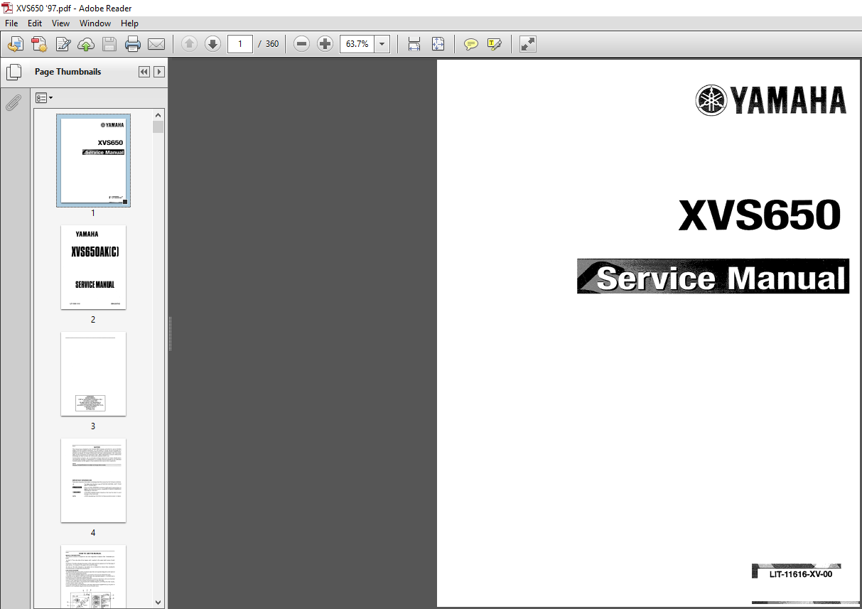Click the thumbnail page label 3
Viewport: 862px width, 609px height.
point(93,426)
